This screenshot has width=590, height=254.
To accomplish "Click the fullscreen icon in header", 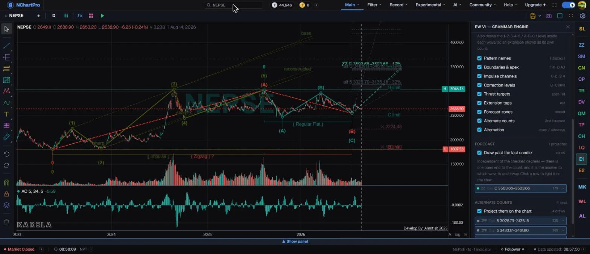I will point(554,5).
